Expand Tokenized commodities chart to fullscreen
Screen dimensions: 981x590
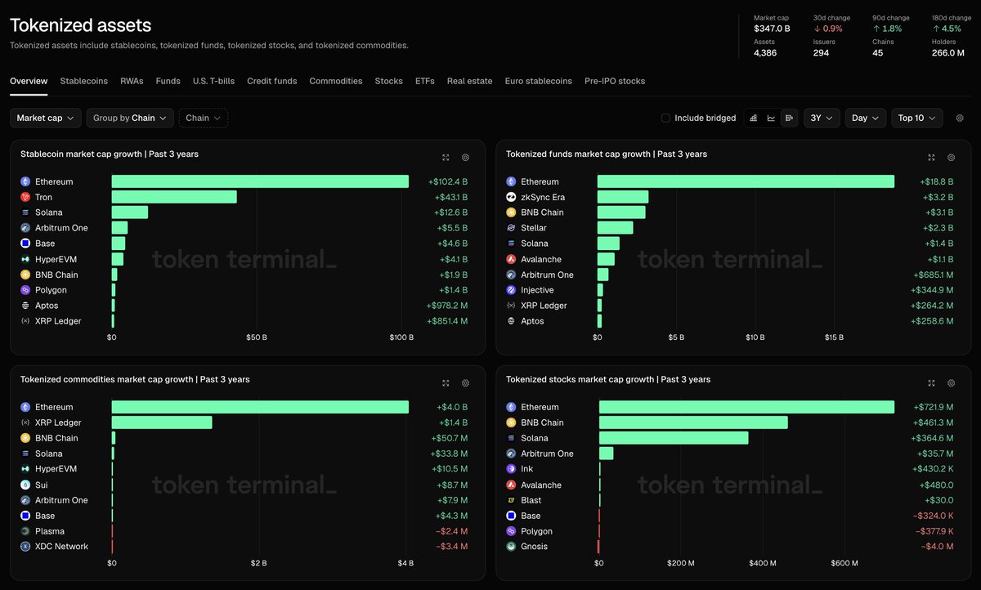pyautogui.click(x=446, y=382)
